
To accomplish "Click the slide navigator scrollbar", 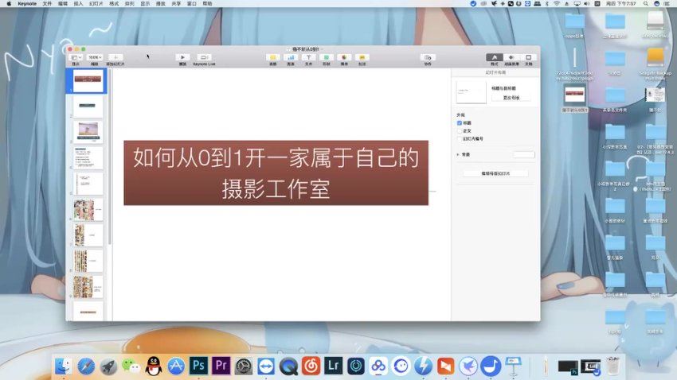I will coord(110,157).
